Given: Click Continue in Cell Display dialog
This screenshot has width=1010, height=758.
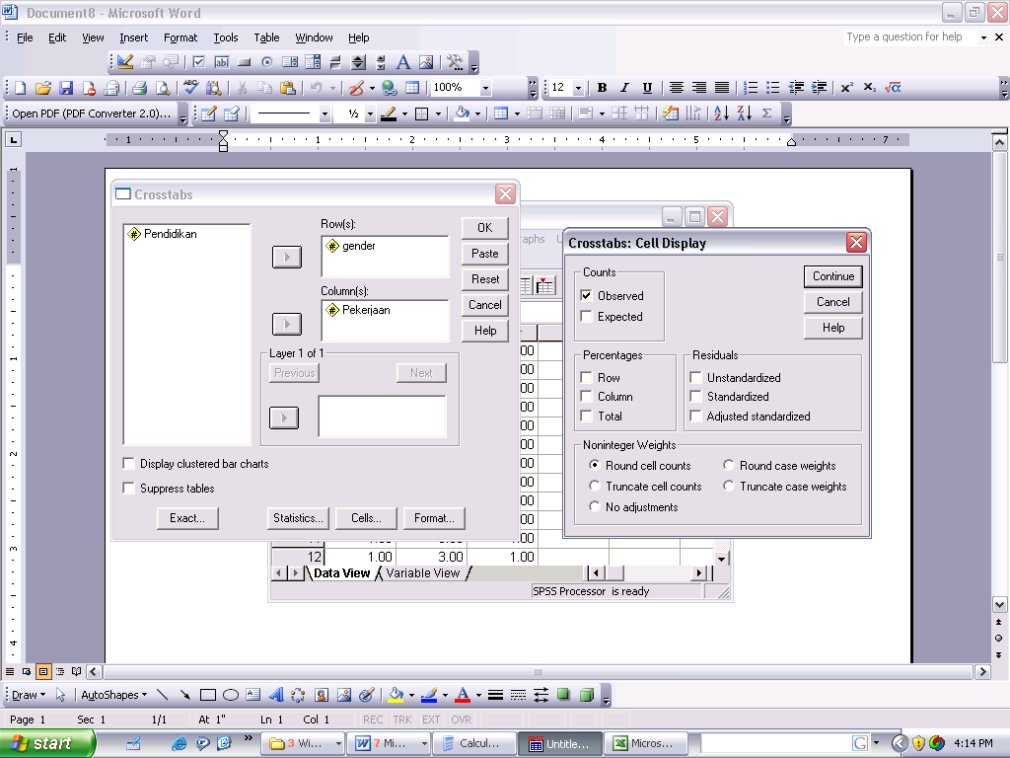Looking at the screenshot, I should coord(832,276).
